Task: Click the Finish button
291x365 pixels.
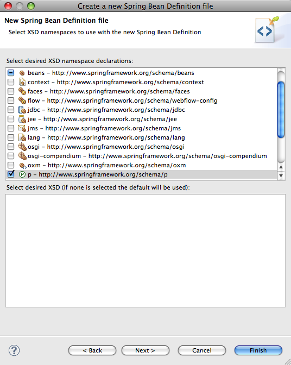Action: click(258, 350)
